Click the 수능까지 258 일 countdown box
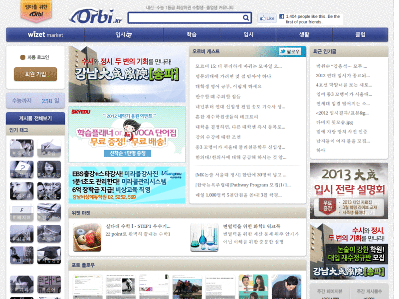 (35, 101)
